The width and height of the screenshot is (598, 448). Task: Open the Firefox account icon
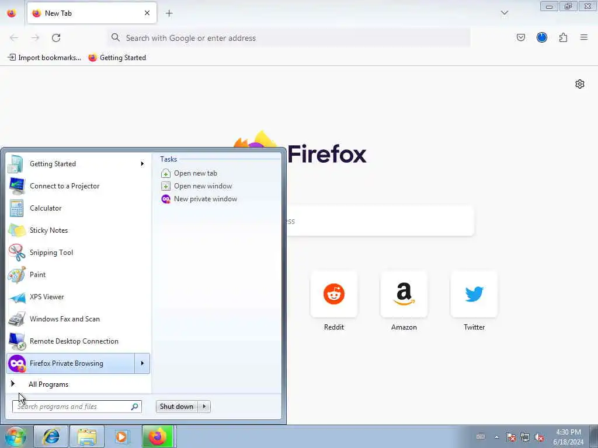tap(541, 37)
